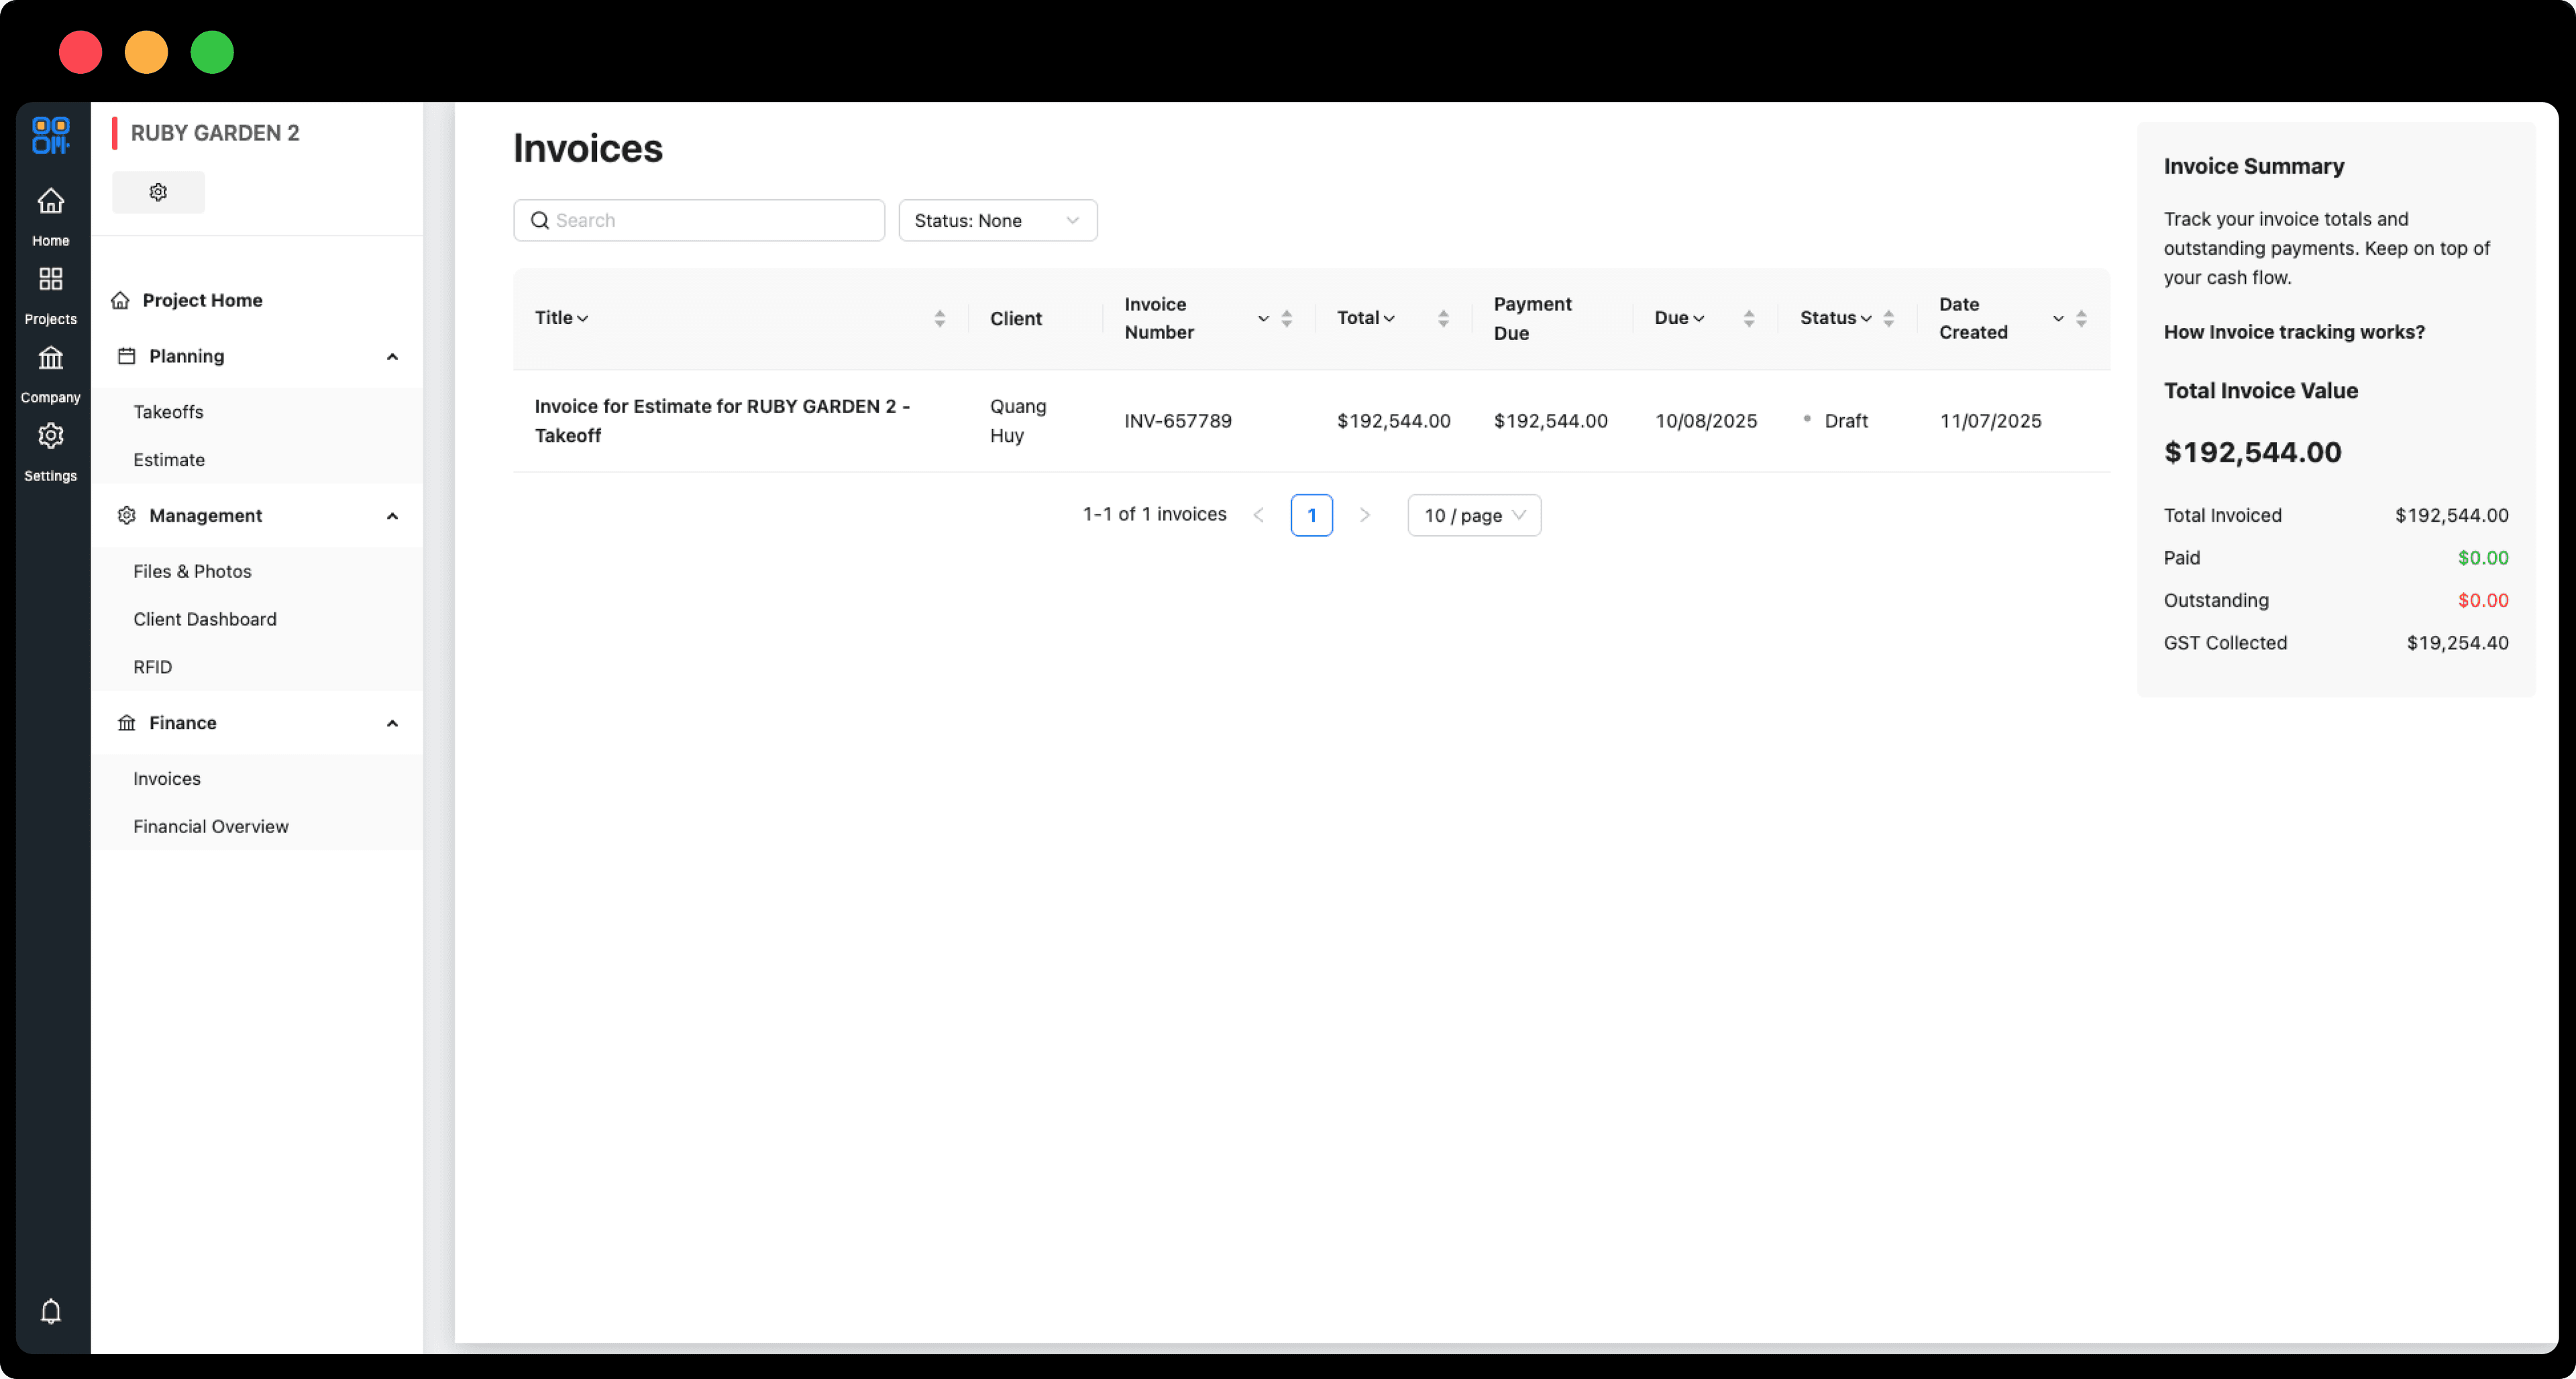The width and height of the screenshot is (2576, 1379).
Task: Open Home from the dark sidebar
Action: point(50,217)
